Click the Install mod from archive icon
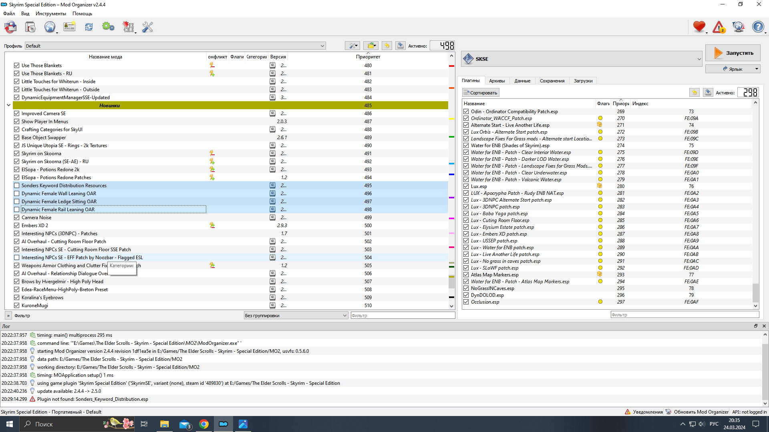Image resolution: width=769 pixels, height=432 pixels. (x=30, y=27)
